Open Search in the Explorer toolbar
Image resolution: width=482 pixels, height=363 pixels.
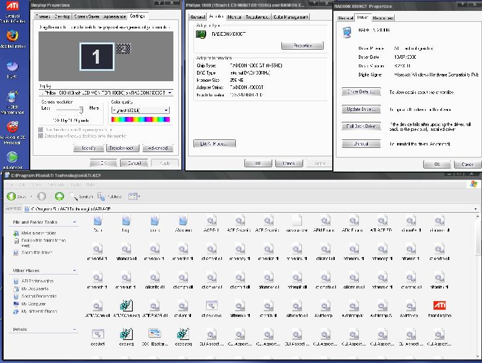pyautogui.click(x=81, y=196)
